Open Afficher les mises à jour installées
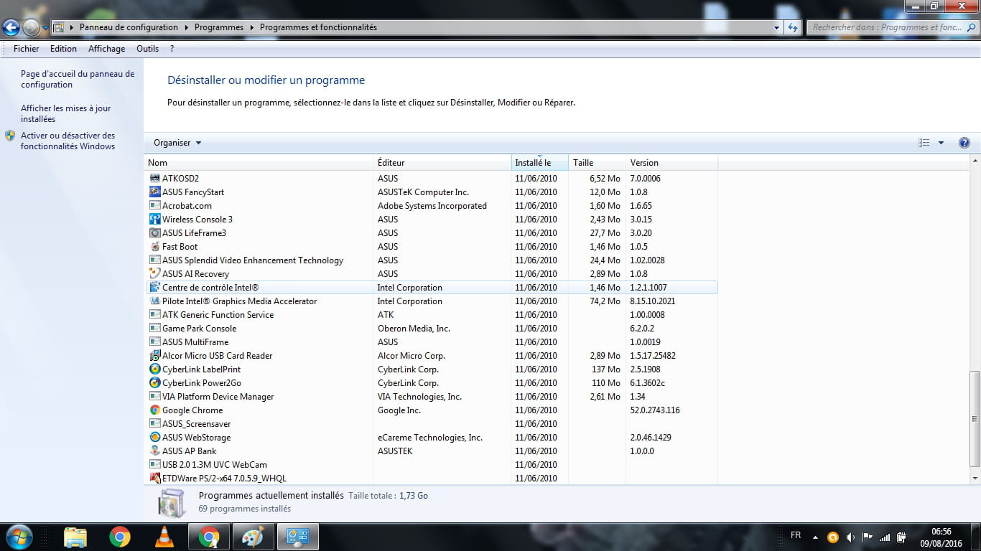The image size is (981, 551). pyautogui.click(x=66, y=113)
